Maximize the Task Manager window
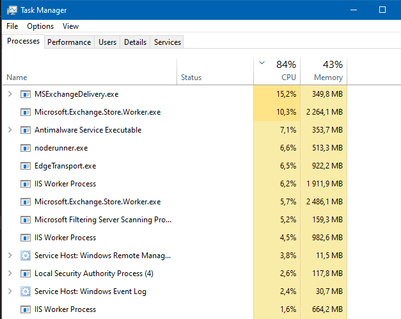 point(382,10)
